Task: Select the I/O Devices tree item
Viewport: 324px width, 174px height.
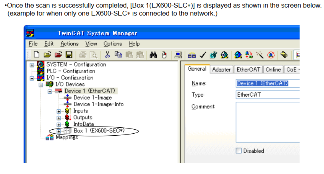Action: pyautogui.click(x=70, y=84)
